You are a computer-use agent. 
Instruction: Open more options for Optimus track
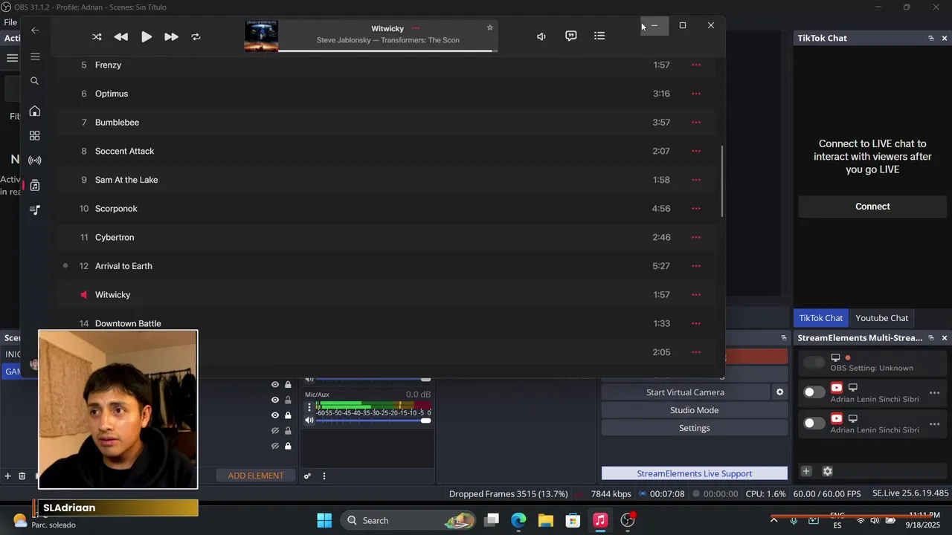(x=696, y=94)
